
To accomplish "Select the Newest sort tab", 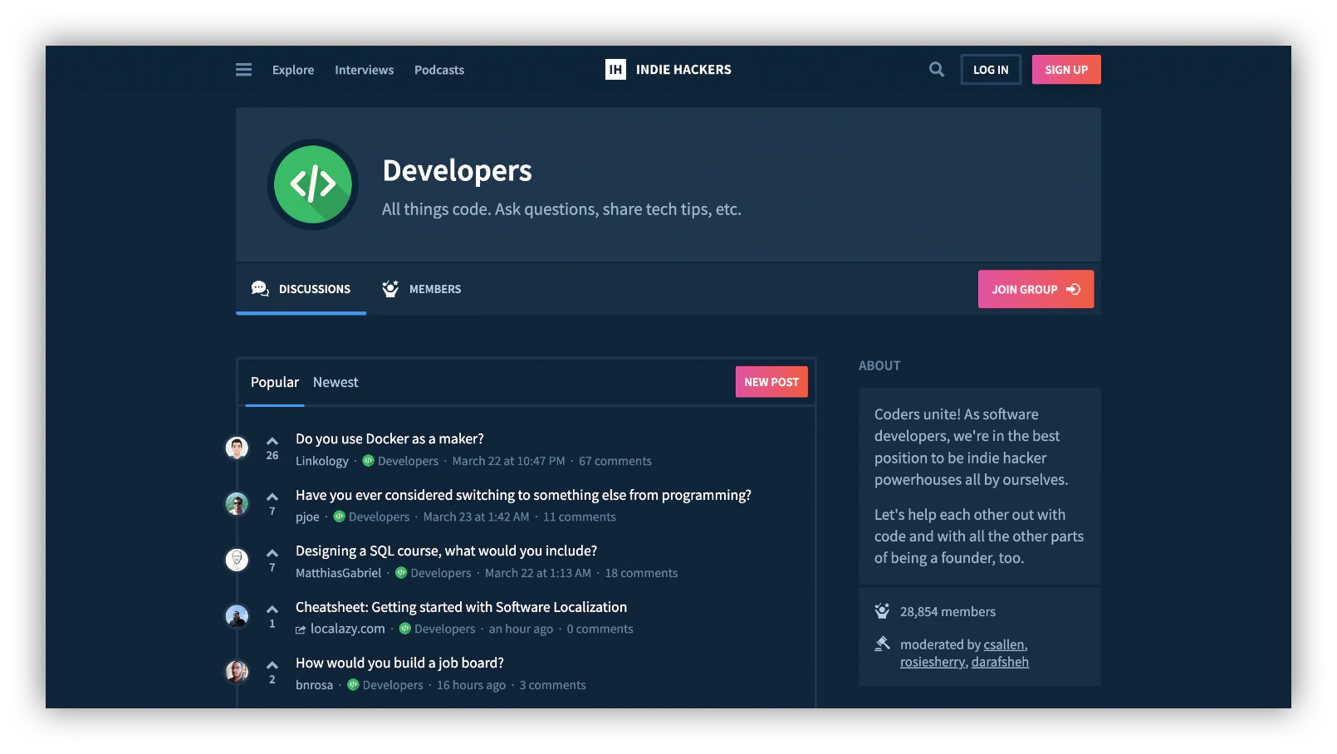I will click(335, 382).
